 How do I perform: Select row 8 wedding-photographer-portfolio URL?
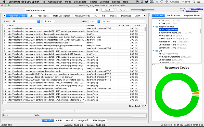[x=73, y=48]
